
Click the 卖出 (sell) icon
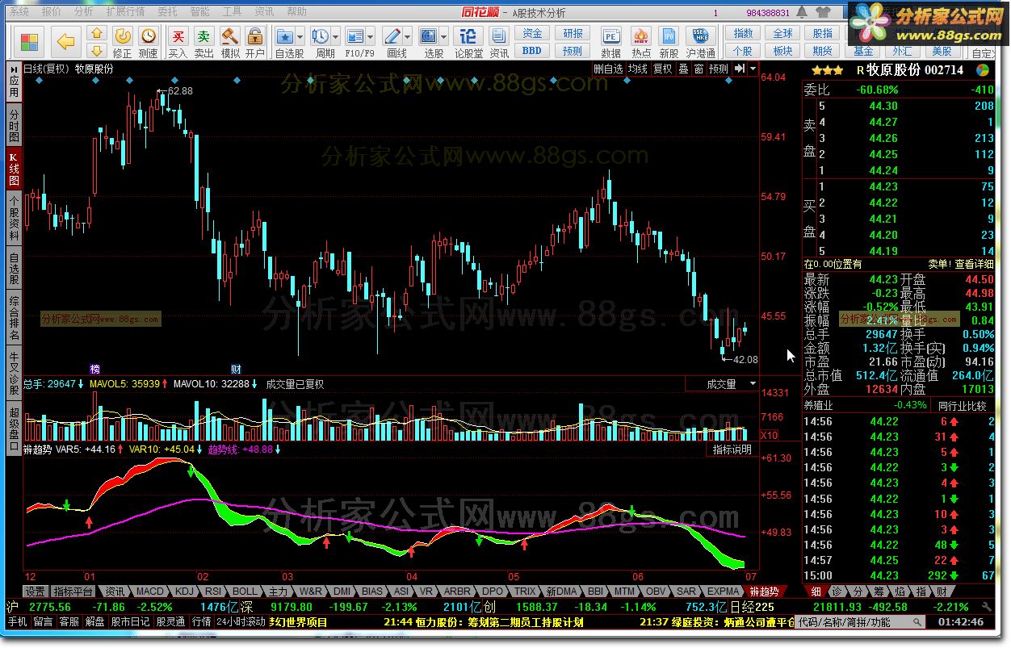(204, 42)
